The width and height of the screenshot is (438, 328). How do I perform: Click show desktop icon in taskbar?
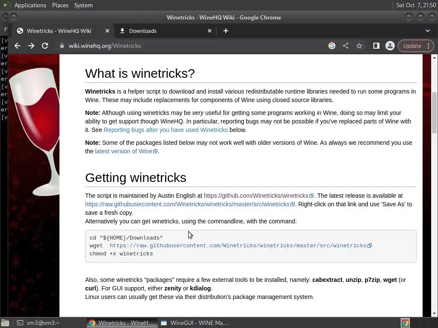[5, 323]
